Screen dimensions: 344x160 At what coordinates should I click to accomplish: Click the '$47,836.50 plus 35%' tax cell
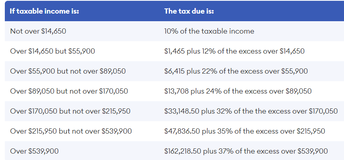(244, 131)
